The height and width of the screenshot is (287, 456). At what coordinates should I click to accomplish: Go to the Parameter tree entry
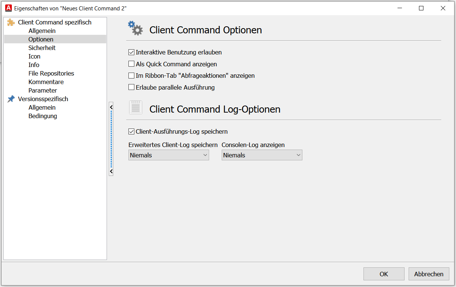click(x=43, y=90)
